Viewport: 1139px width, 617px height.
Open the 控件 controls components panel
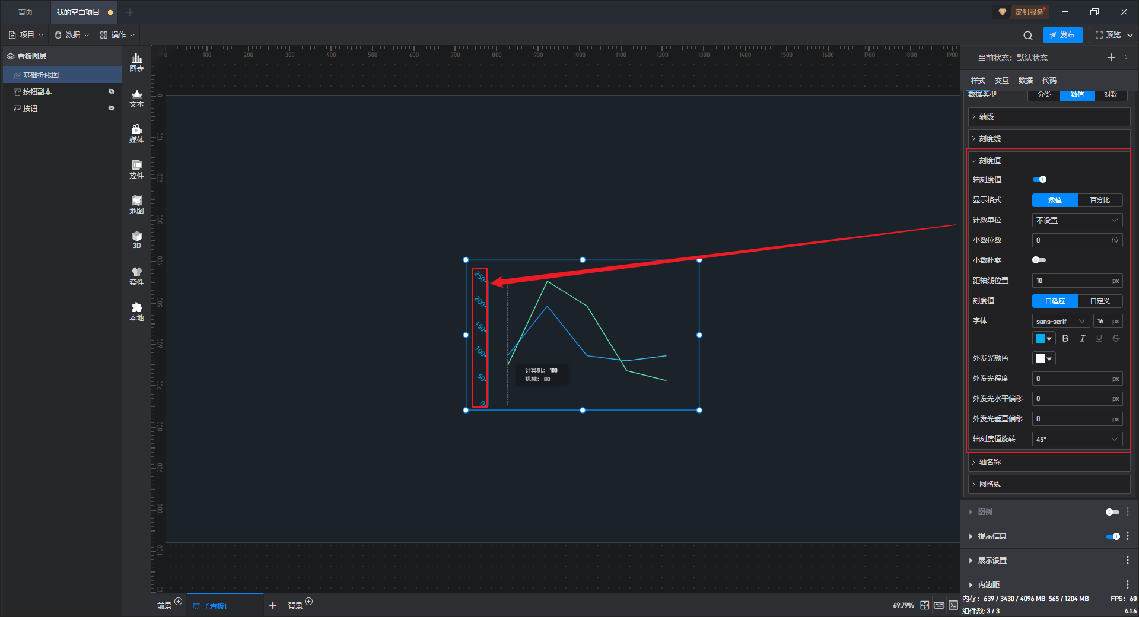(x=136, y=169)
